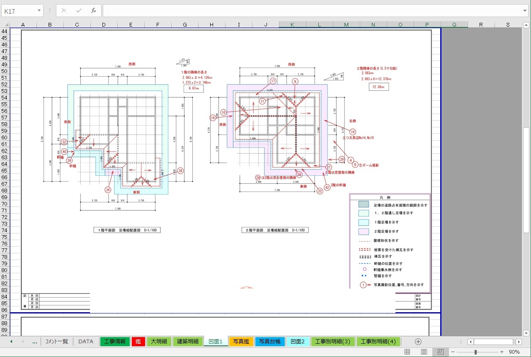The image size is (531, 357).
Task: Click zoom in plus icon
Action: (x=502, y=352)
